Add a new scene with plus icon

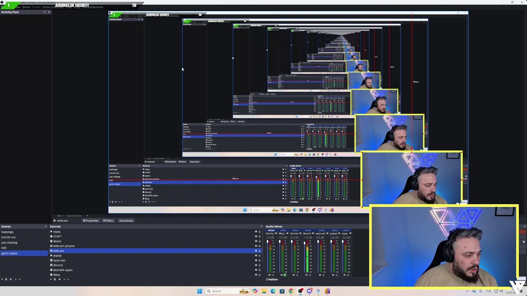2,279
